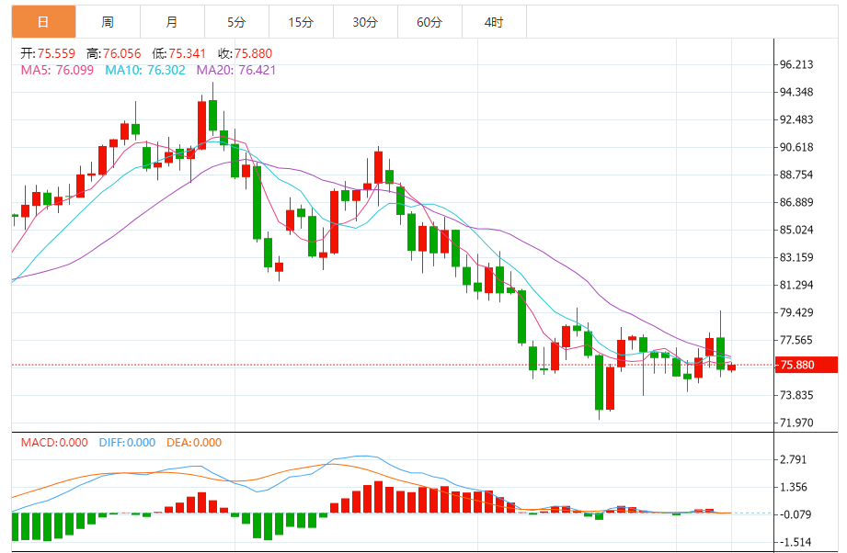Click the red current price tag 75.880
This screenshot has height=553, width=847.
[806, 365]
